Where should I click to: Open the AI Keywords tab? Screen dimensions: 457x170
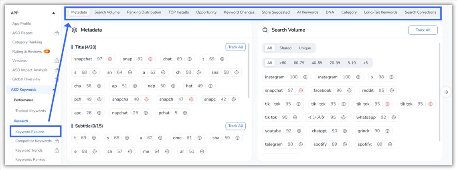click(307, 12)
